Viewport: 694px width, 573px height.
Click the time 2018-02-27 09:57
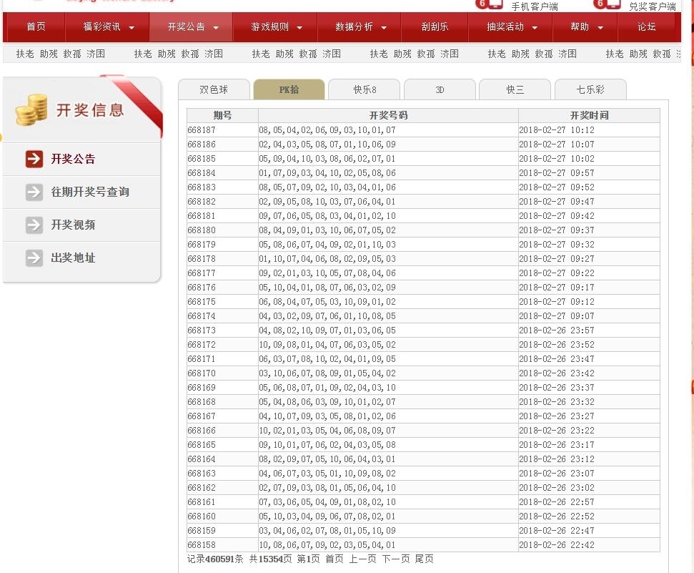click(557, 173)
